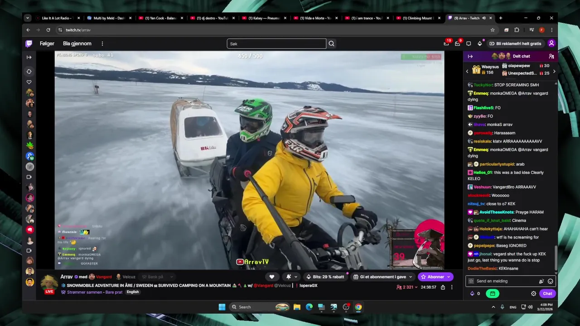Open the three-dot menu next to Bla gjennom
The image size is (580, 326).
[x=102, y=43]
